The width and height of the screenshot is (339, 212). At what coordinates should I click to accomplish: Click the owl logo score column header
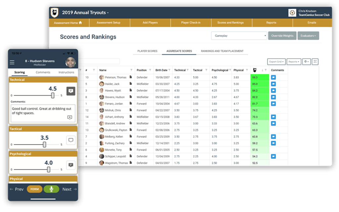[255, 70]
